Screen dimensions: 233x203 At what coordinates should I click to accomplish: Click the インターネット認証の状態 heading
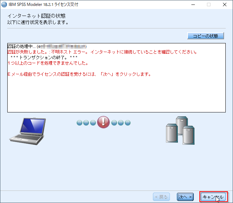[36, 16]
